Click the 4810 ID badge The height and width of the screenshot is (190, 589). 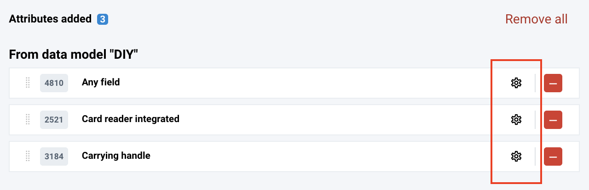pos(54,83)
